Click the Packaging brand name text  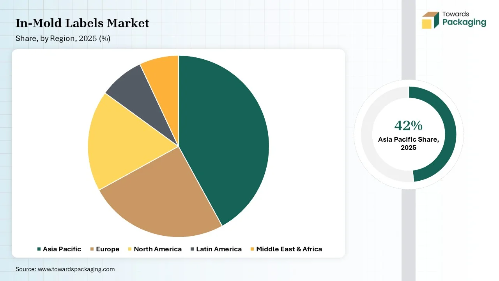(x=464, y=22)
